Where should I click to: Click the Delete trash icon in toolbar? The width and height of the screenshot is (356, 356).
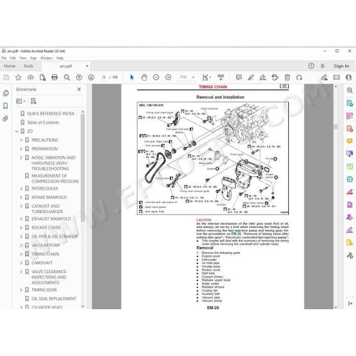click(x=287, y=77)
